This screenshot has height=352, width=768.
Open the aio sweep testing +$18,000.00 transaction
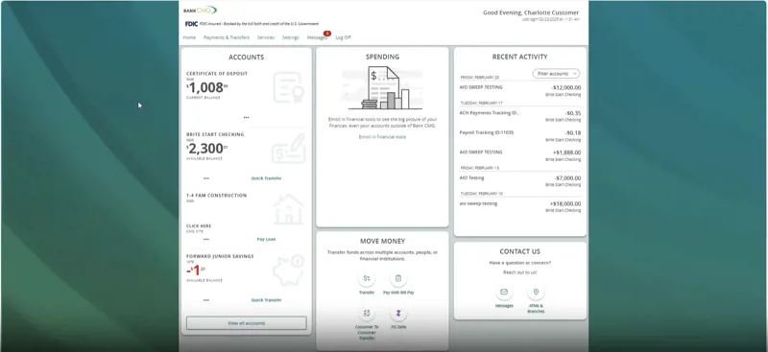[x=520, y=206]
